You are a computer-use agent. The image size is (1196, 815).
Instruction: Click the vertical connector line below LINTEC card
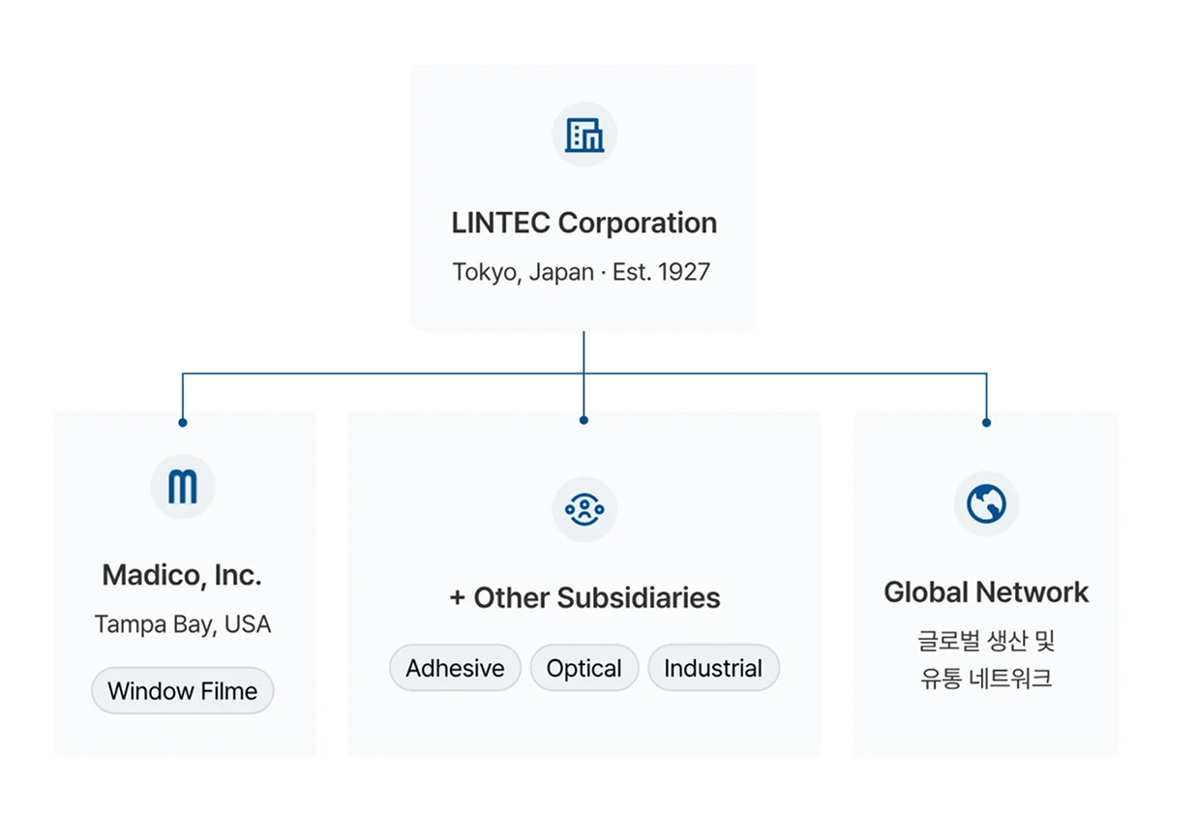[583, 352]
